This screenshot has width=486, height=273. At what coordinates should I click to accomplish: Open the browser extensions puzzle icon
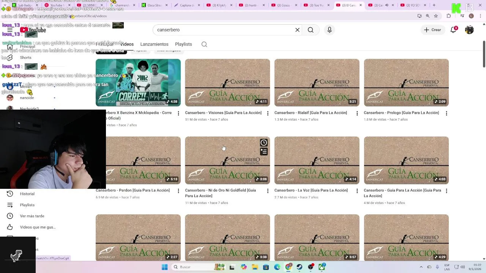[x=449, y=16]
